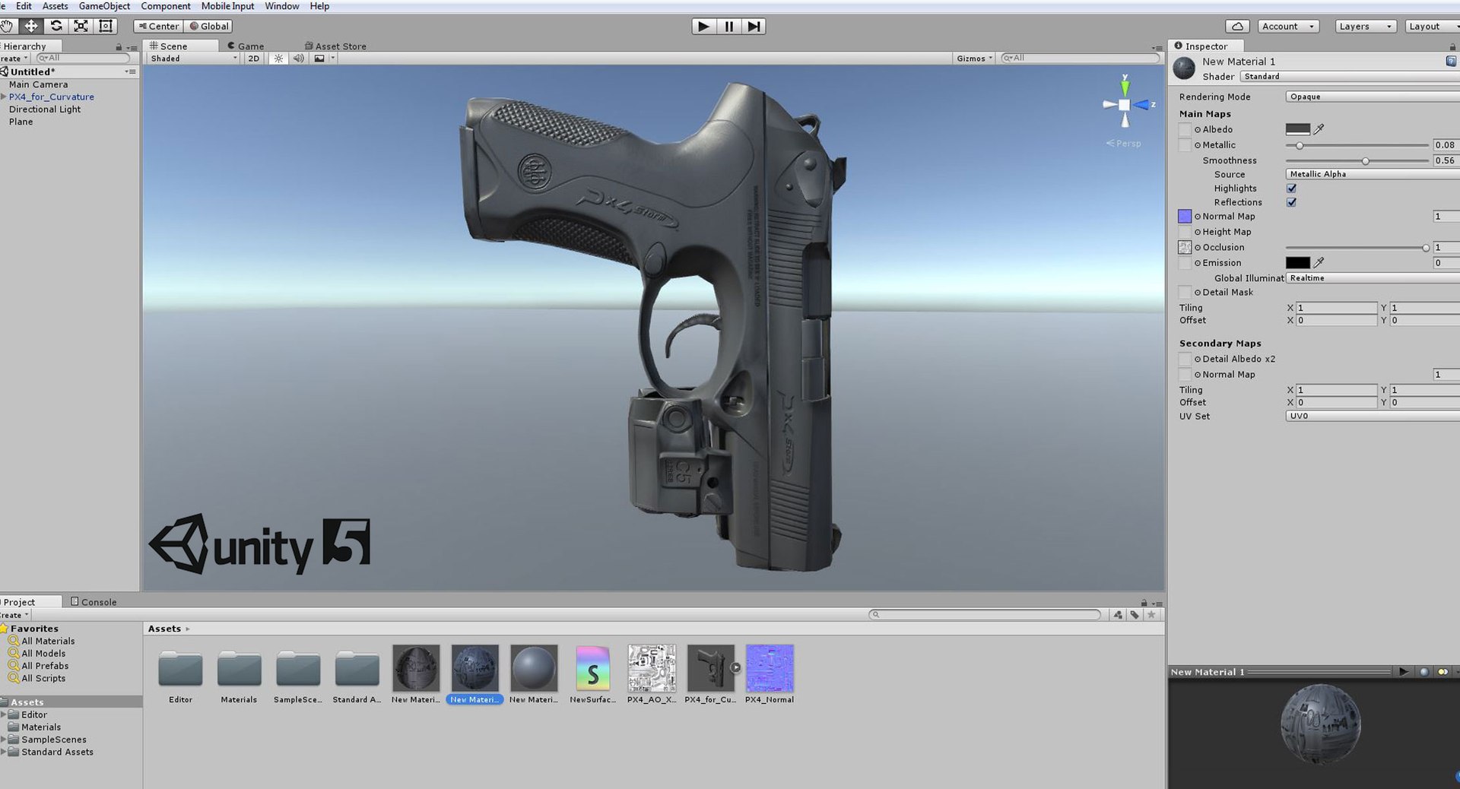Pause the game playback
The height and width of the screenshot is (789, 1460).
(729, 26)
